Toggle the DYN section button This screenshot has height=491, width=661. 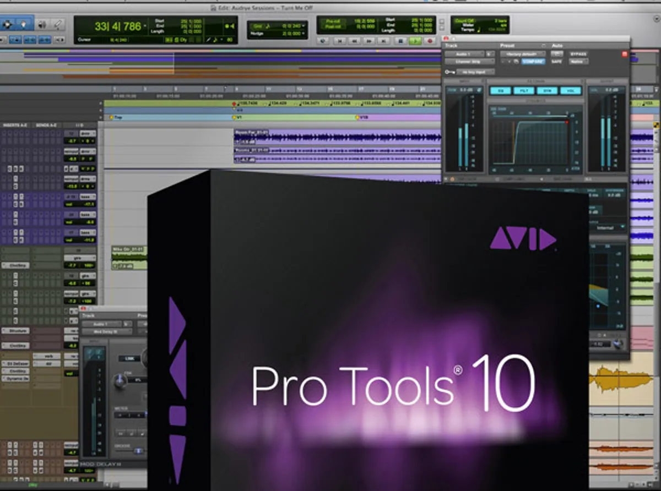(x=546, y=91)
